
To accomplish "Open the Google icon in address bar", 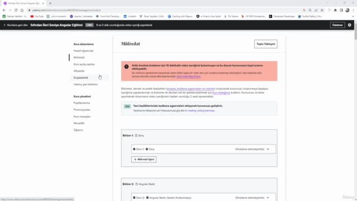I will (x=304, y=10).
